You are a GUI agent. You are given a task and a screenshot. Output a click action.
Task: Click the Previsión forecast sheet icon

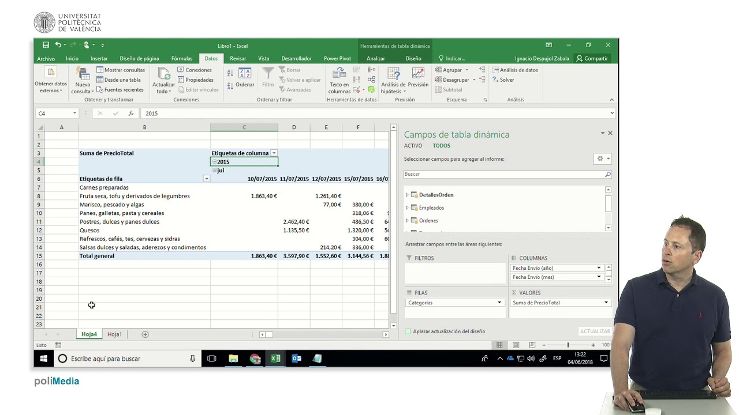click(418, 78)
